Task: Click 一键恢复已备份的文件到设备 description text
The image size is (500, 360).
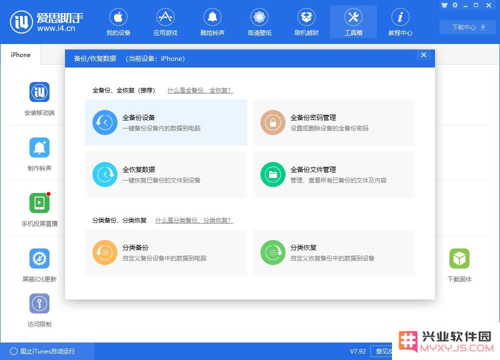Action: coord(161,180)
